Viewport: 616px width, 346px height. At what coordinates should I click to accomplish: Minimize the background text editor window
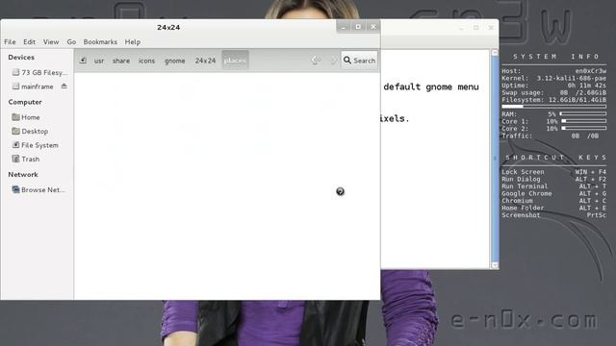[x=461, y=28]
